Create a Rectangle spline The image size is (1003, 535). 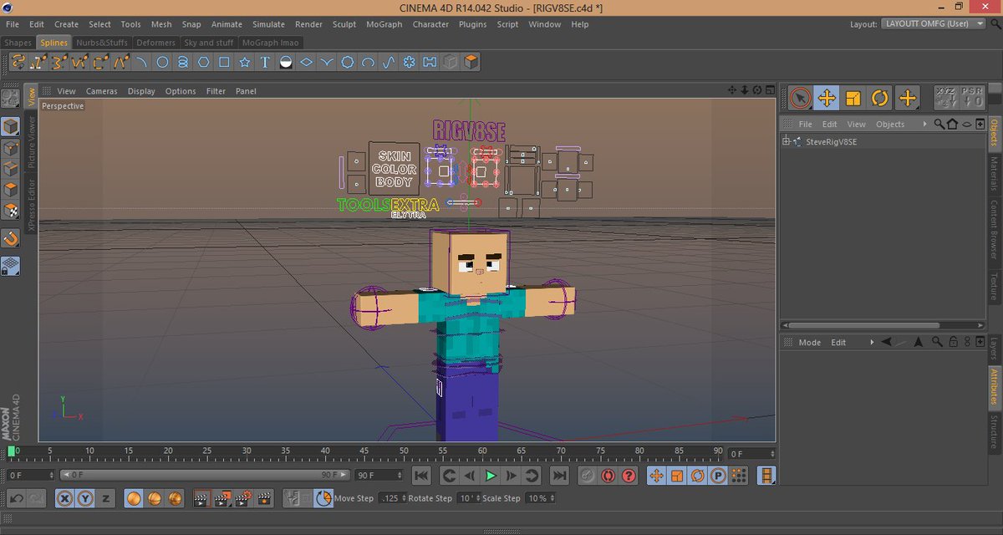tap(224, 62)
